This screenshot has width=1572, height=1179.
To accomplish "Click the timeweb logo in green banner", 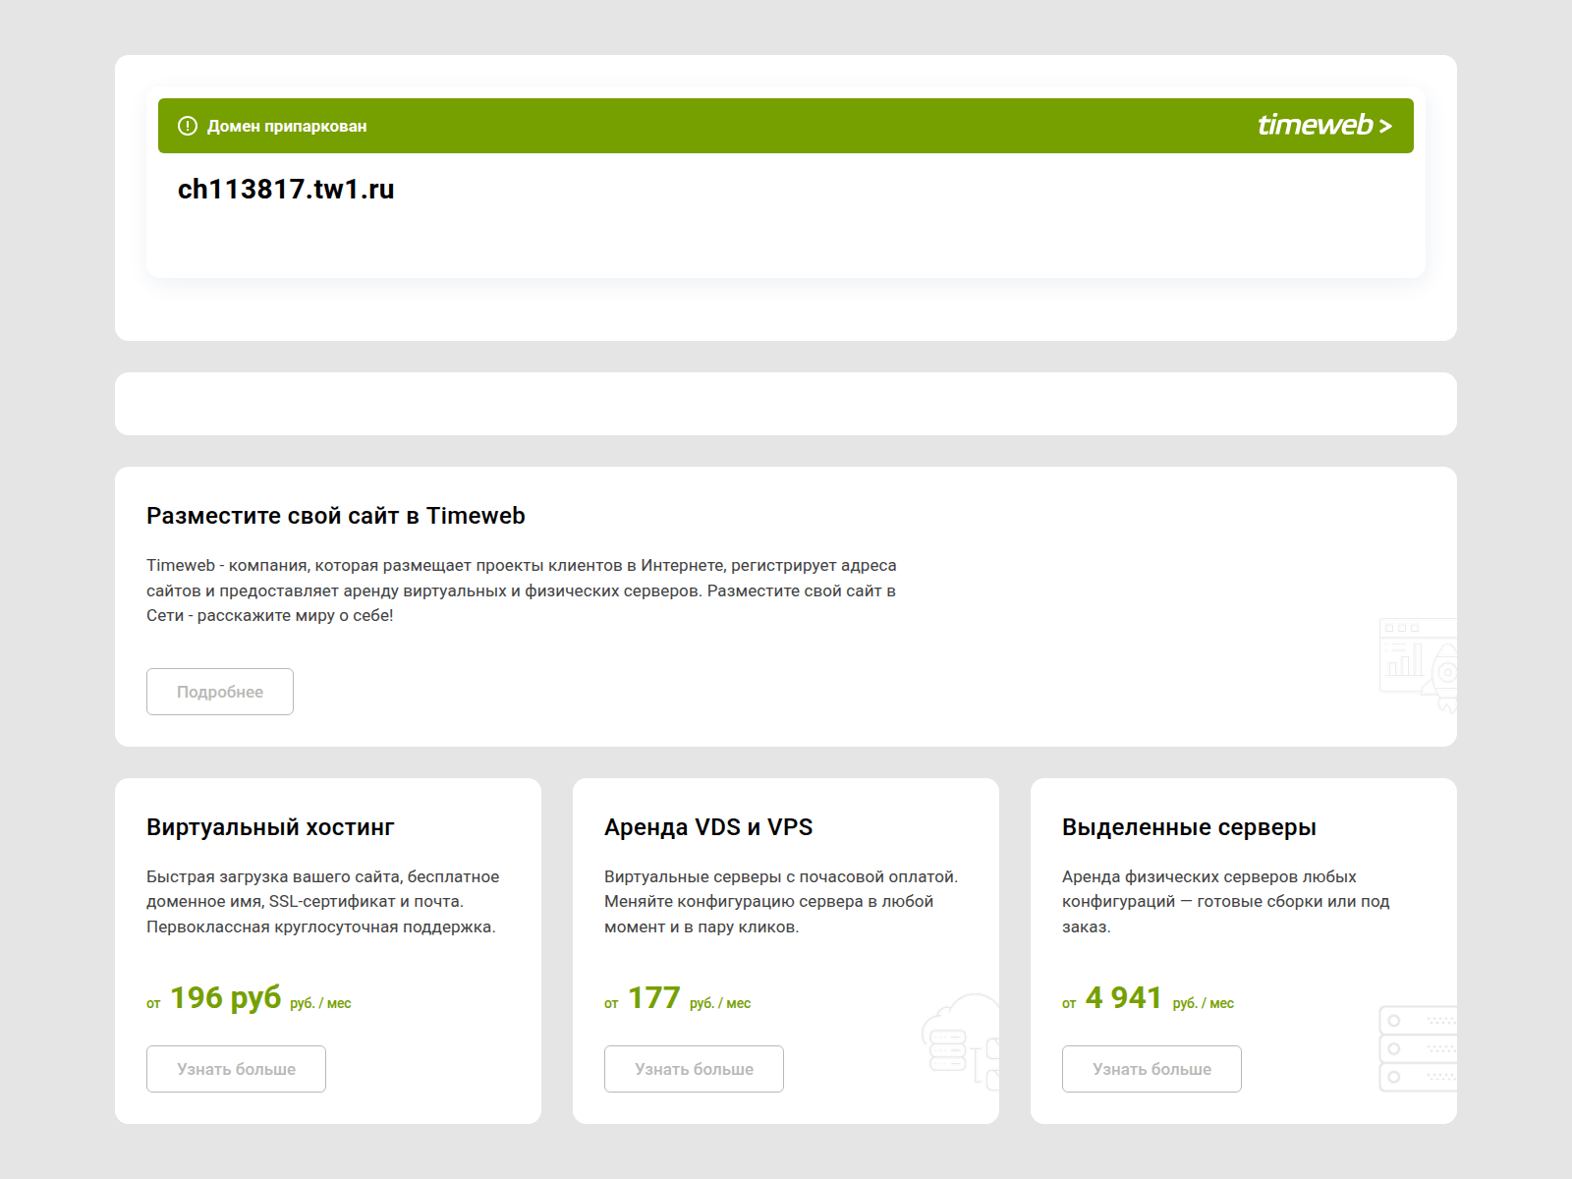I will point(1324,126).
